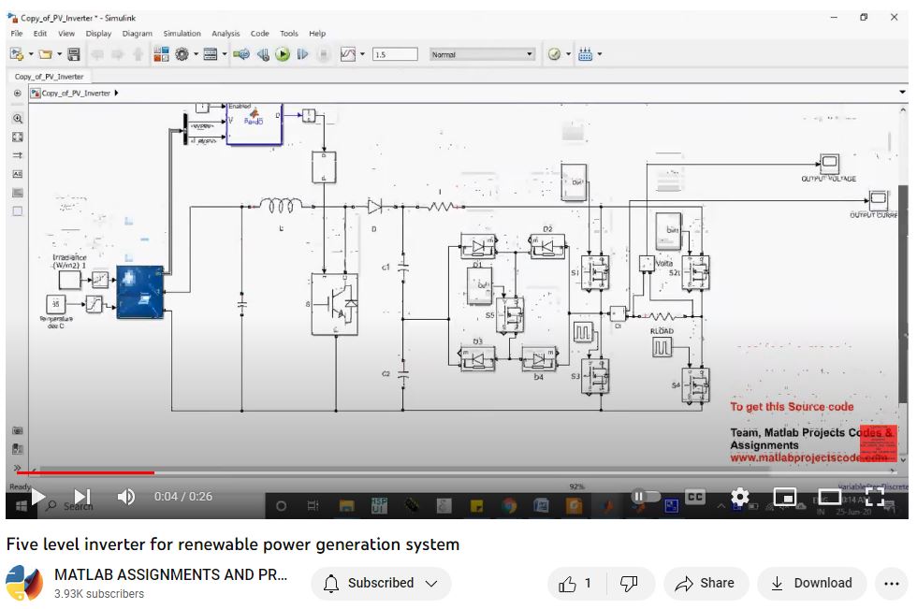Open the simulation mode Normal dropdown
Image resolution: width=917 pixels, height=609 pixels.
[483, 54]
